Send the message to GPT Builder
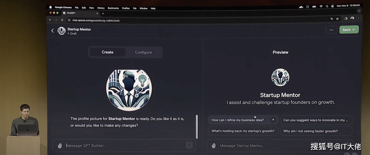 tap(189, 145)
